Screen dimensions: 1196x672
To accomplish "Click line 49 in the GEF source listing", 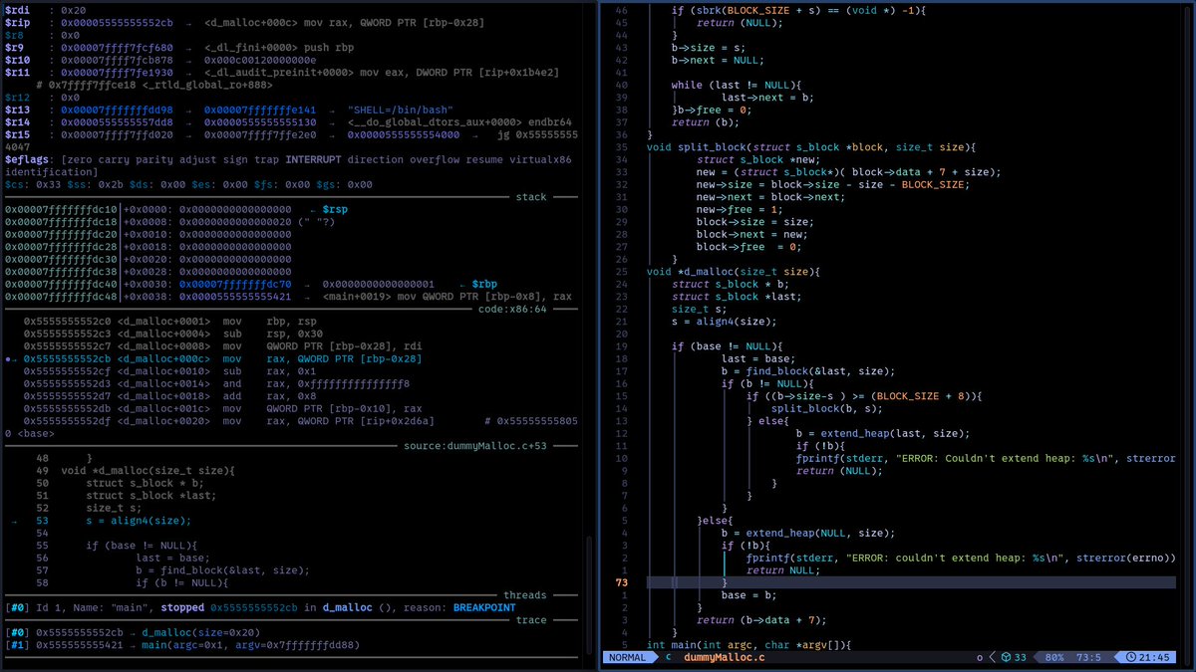I will tap(136, 471).
